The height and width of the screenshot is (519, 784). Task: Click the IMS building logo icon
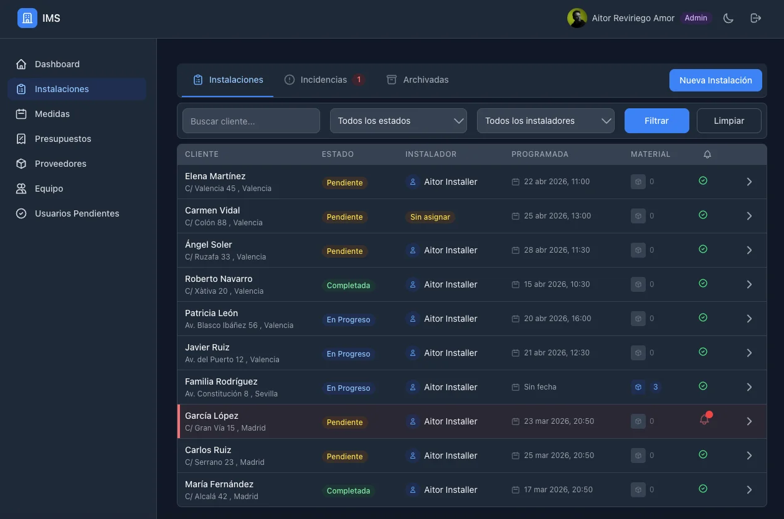(x=27, y=18)
